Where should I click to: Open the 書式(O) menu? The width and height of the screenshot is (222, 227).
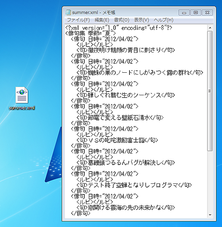(x=121, y=20)
